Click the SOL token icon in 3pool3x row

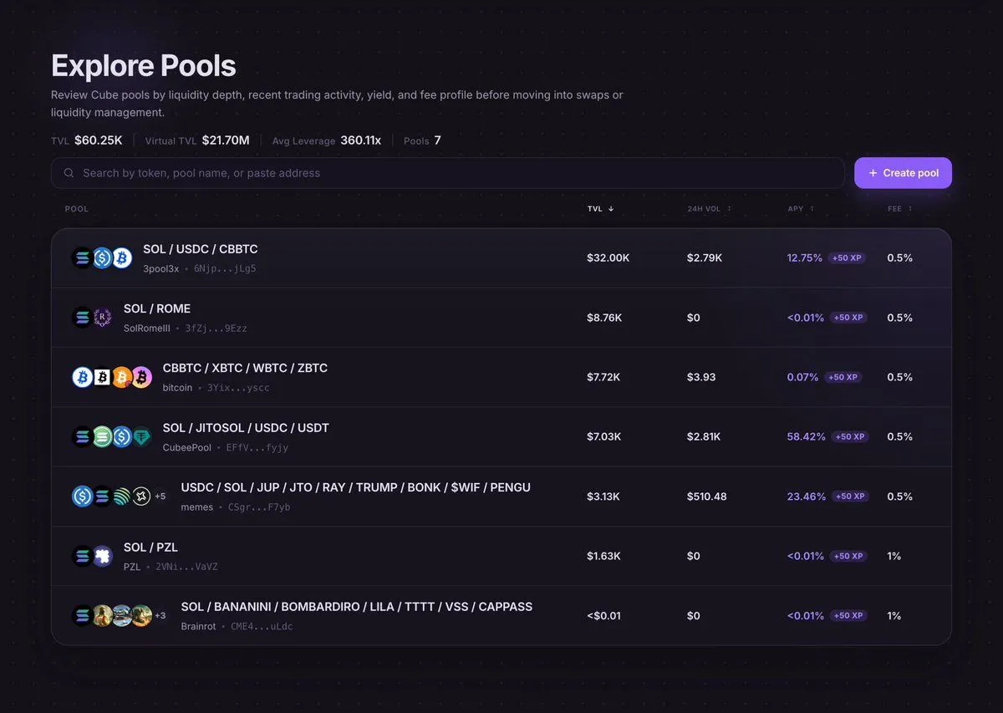click(83, 258)
